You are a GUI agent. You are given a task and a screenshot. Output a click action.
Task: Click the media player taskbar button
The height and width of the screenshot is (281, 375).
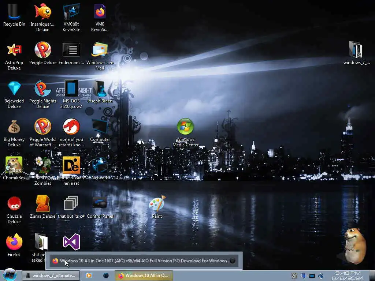tap(89, 276)
